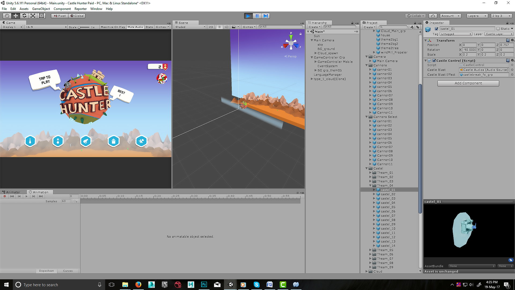
Task: Open the Collab button
Action: (416, 16)
